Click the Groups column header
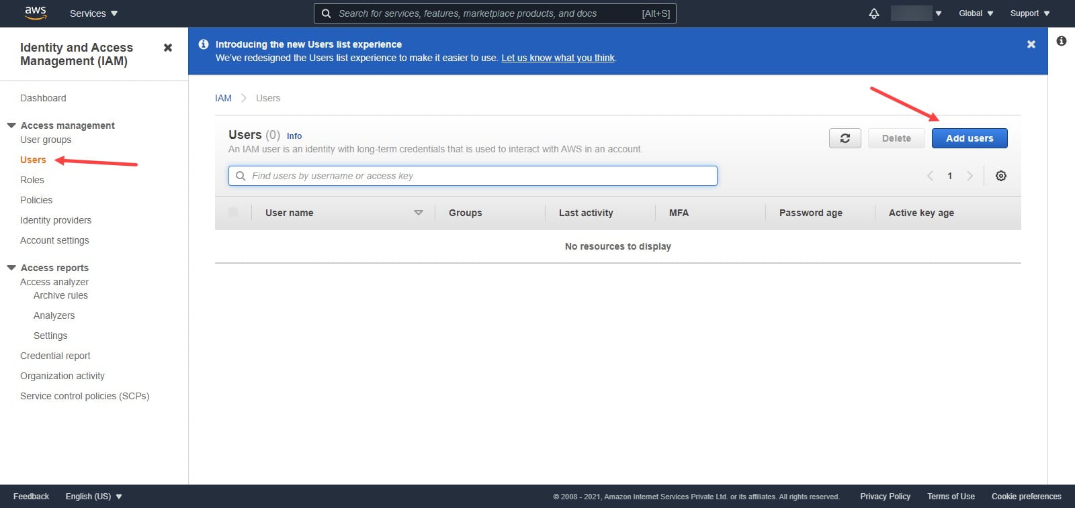Image resolution: width=1075 pixels, height=508 pixels. (x=466, y=213)
